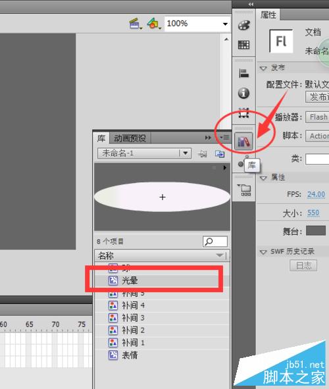Open the Library panel options menu

(x=225, y=138)
